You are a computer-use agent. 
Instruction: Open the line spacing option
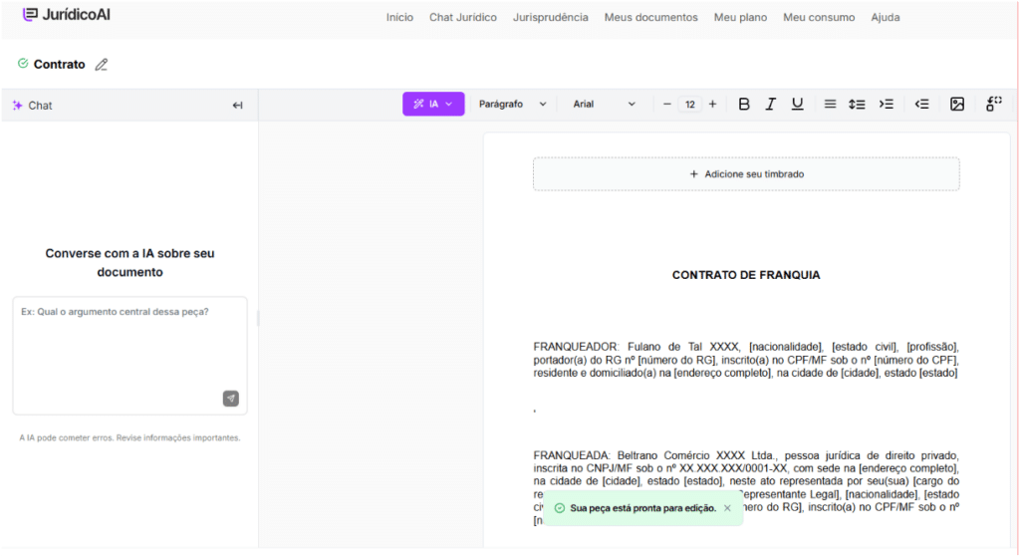click(857, 104)
